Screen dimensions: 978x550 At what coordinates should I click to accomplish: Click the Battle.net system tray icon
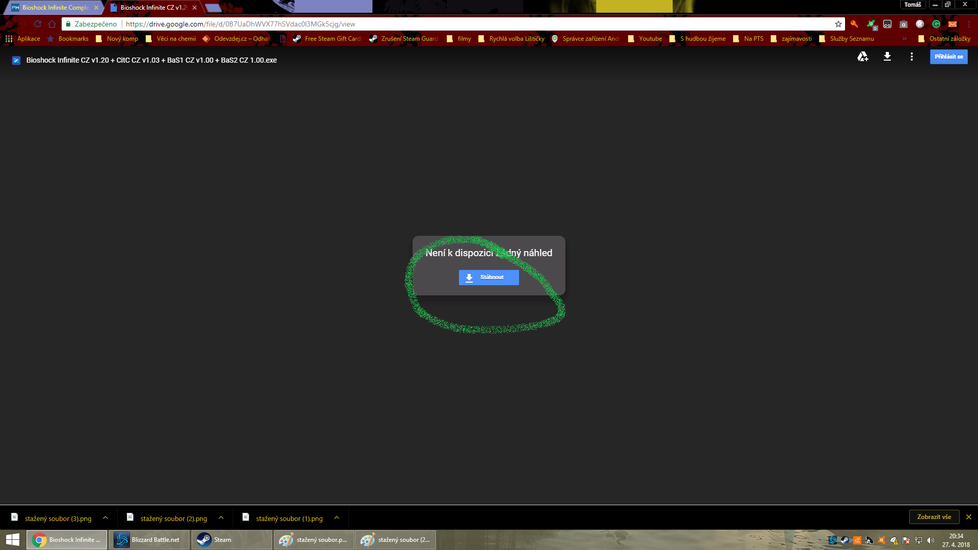click(x=833, y=540)
